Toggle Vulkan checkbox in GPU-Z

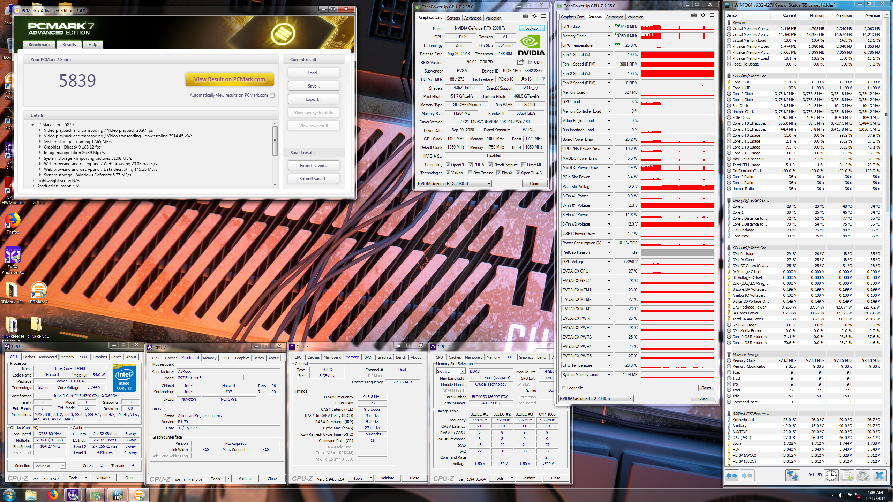pos(448,173)
